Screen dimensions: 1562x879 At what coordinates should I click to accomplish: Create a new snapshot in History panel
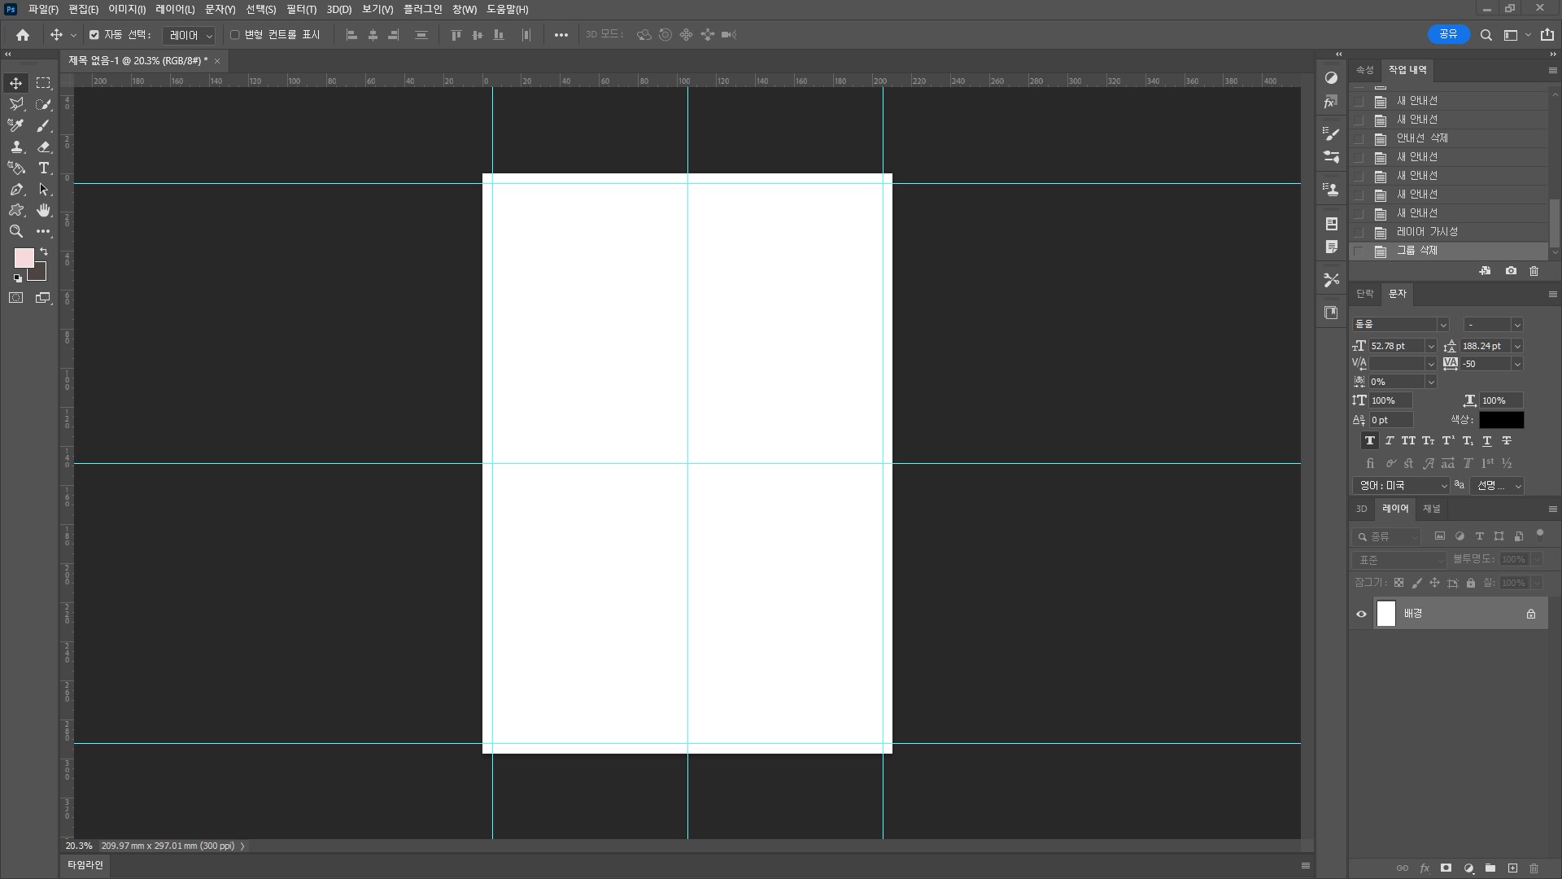(1511, 271)
